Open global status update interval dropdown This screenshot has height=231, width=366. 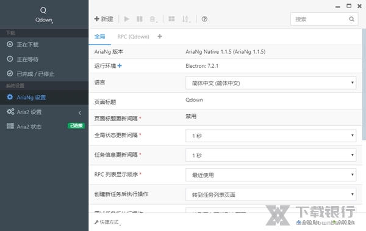(x=271, y=136)
